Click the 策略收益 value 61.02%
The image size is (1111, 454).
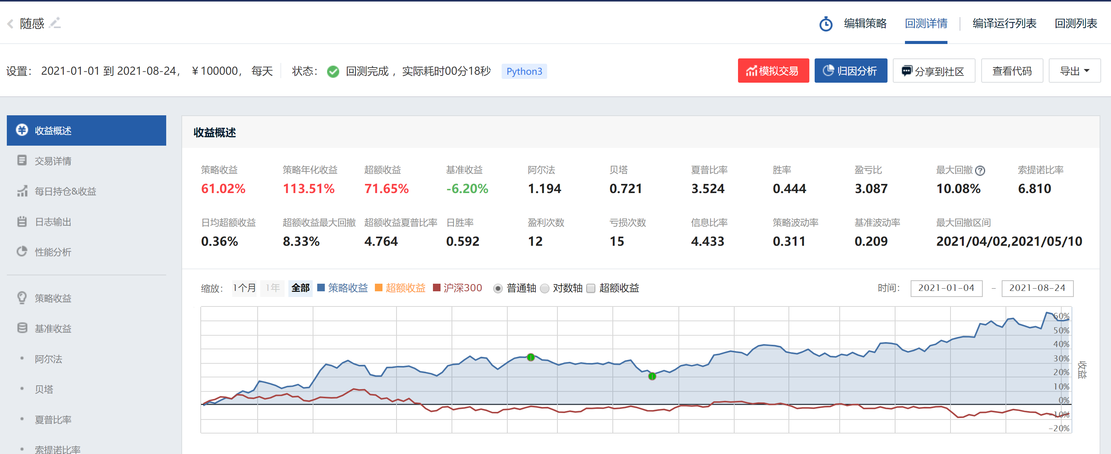[x=223, y=189]
